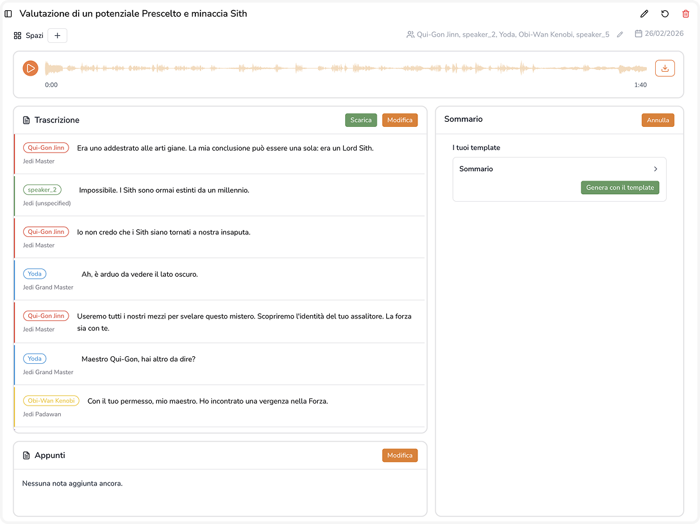Add a new space with the plus button
The height and width of the screenshot is (524, 700).
click(57, 35)
